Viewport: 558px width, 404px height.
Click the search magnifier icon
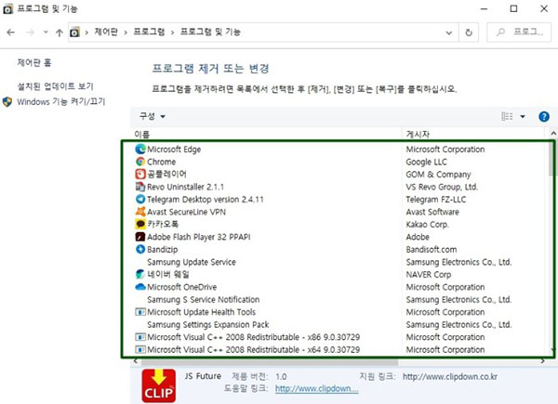point(500,33)
